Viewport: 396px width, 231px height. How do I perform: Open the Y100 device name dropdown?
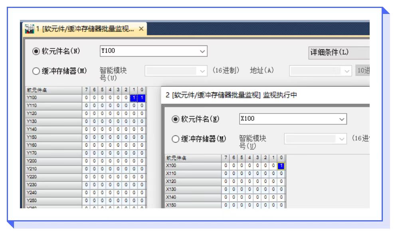coord(202,51)
